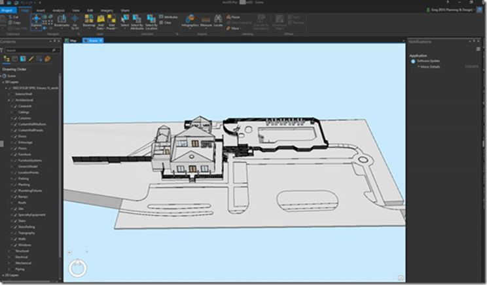Cut the selected item

pos(13,17)
